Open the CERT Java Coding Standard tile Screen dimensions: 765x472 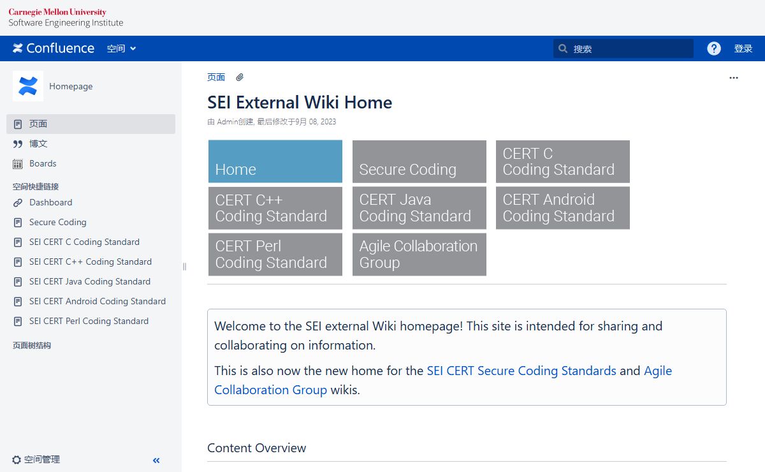(419, 208)
